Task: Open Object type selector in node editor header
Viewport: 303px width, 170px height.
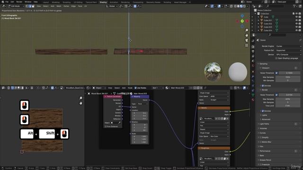Action: point(99,88)
